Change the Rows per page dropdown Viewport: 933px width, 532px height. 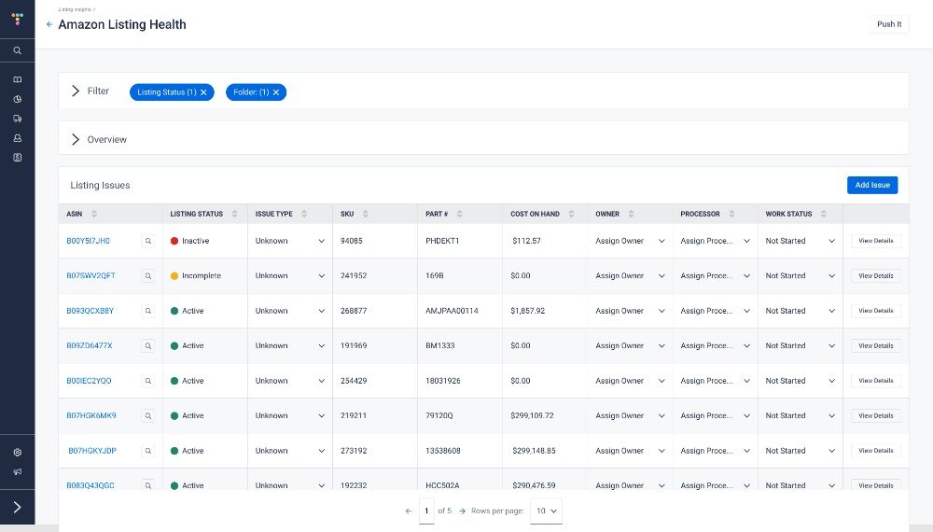[546, 511]
